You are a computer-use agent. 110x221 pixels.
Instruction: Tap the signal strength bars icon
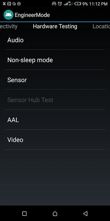pyautogui.click(x=68, y=4)
